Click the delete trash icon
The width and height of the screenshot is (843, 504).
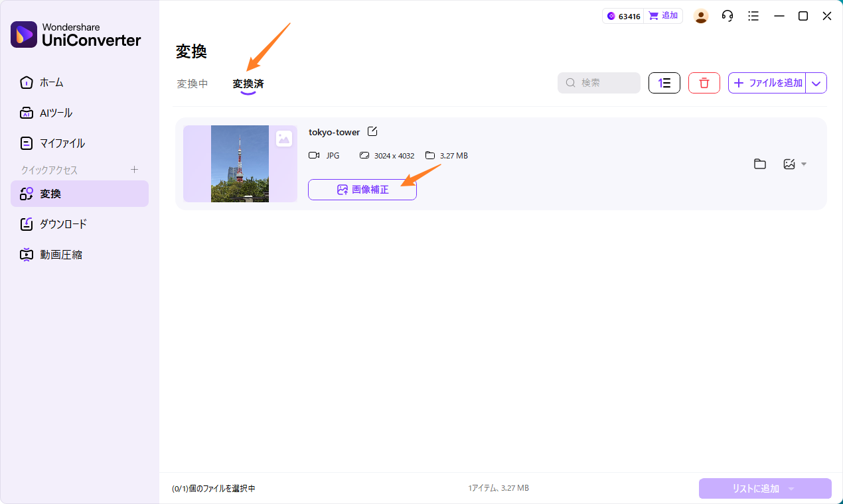point(704,82)
